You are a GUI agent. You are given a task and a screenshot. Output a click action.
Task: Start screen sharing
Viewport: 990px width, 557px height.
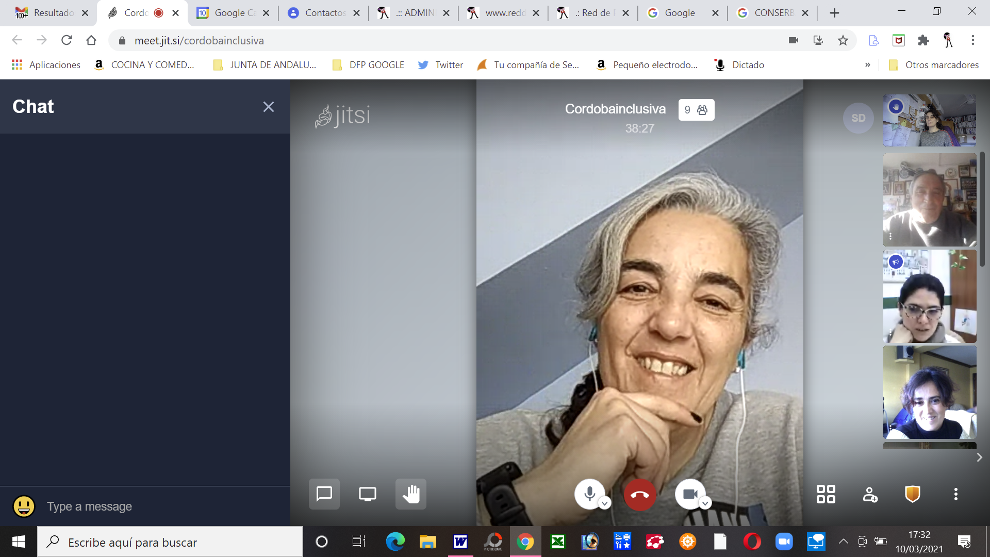click(x=367, y=494)
